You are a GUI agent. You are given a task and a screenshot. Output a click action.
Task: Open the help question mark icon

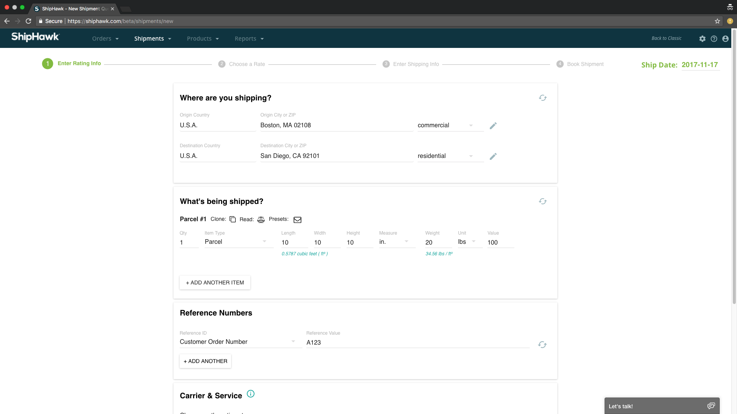[x=714, y=39]
